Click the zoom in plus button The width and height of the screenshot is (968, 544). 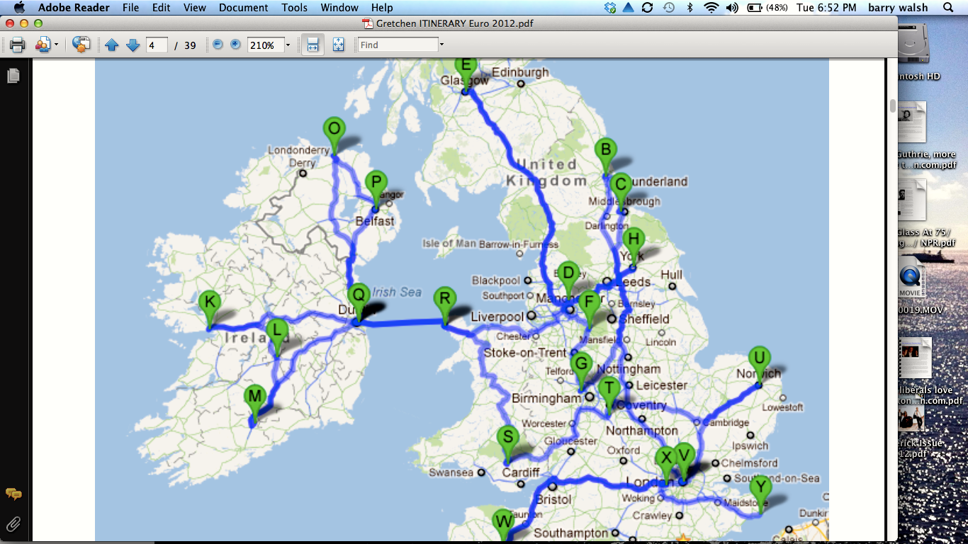pos(235,45)
